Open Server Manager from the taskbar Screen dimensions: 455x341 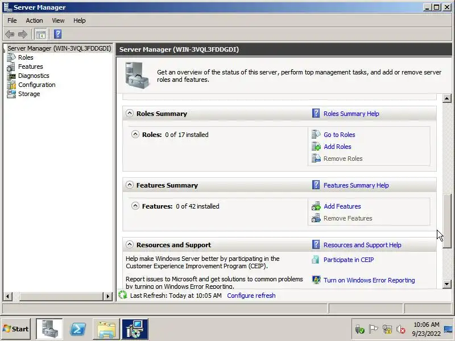[x=49, y=329]
